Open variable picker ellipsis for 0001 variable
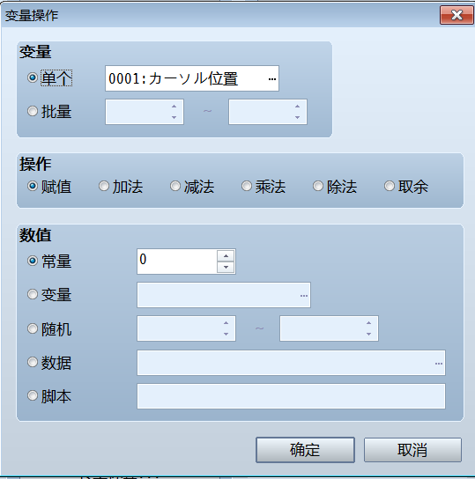The width and height of the screenshot is (475, 479). pos(272,79)
